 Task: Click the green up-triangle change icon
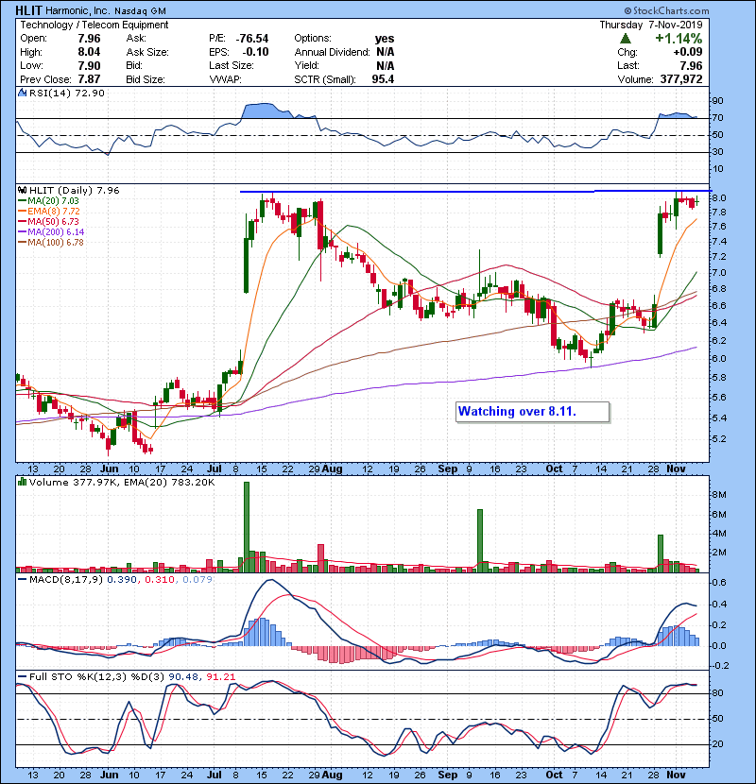(x=625, y=39)
